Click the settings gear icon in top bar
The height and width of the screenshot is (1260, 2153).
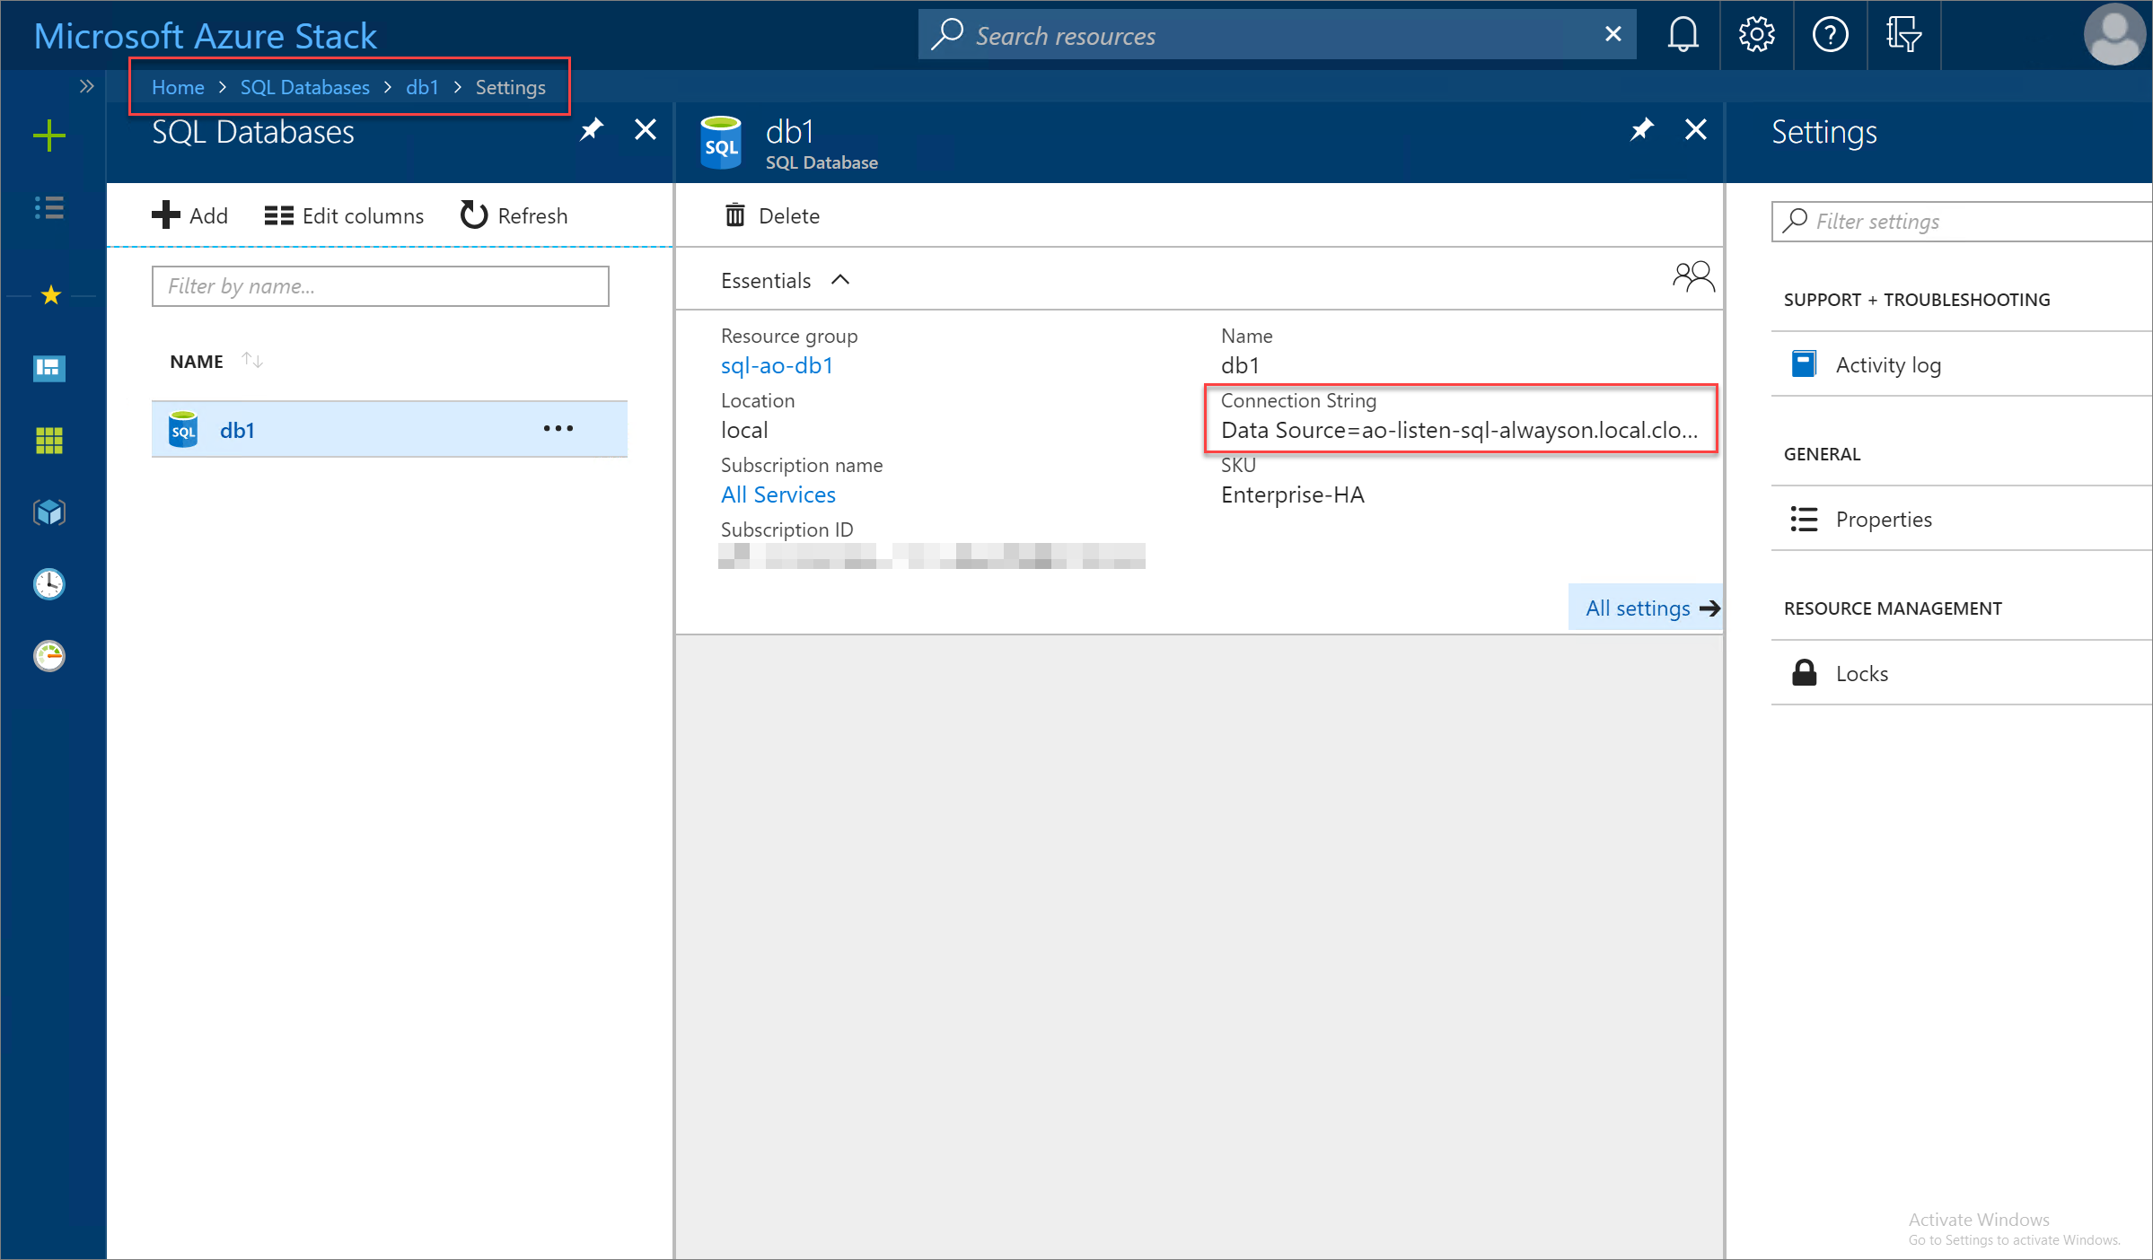point(1755,34)
